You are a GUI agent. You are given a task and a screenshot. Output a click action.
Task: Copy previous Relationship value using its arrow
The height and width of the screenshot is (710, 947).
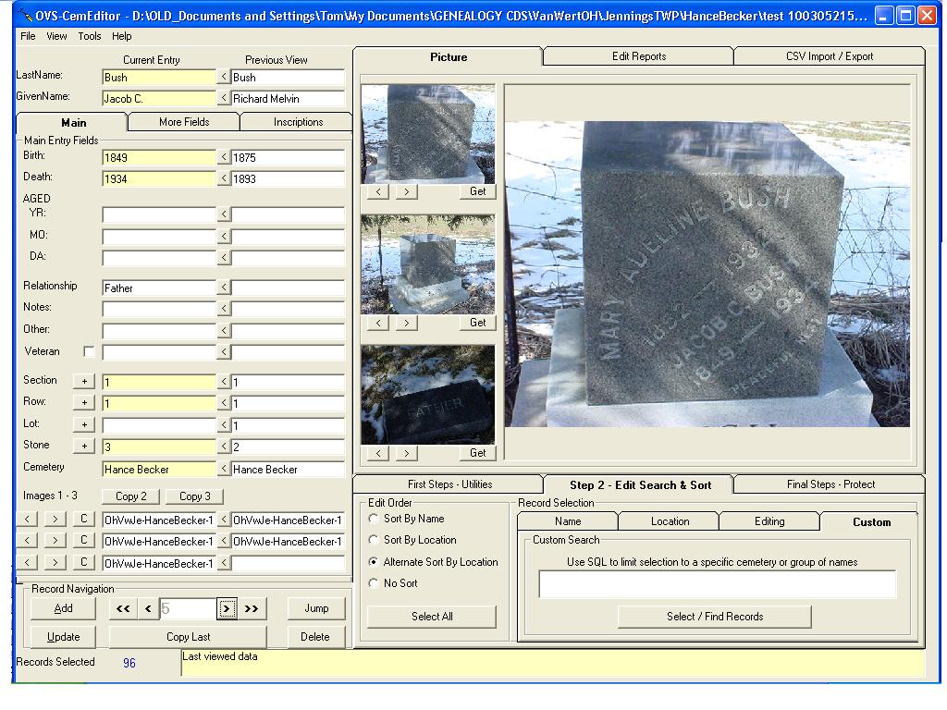click(x=224, y=288)
